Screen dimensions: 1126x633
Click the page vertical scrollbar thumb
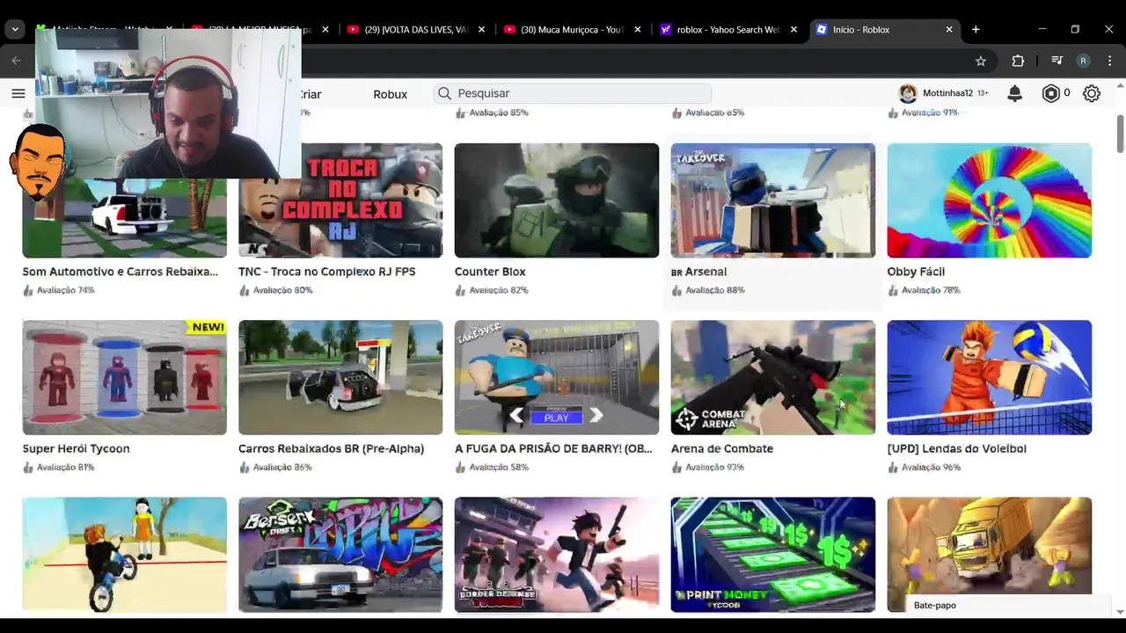(x=1120, y=133)
